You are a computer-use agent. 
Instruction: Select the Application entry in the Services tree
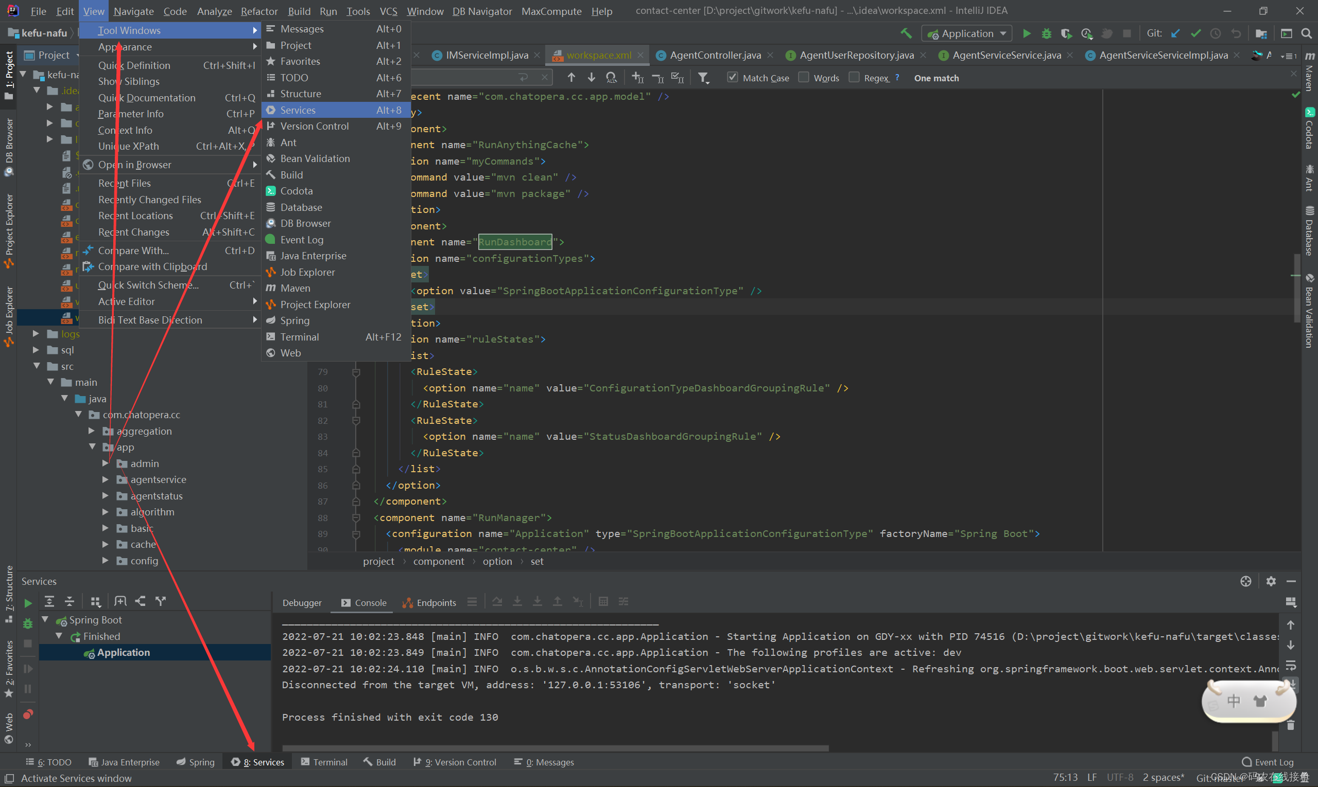coord(155,652)
